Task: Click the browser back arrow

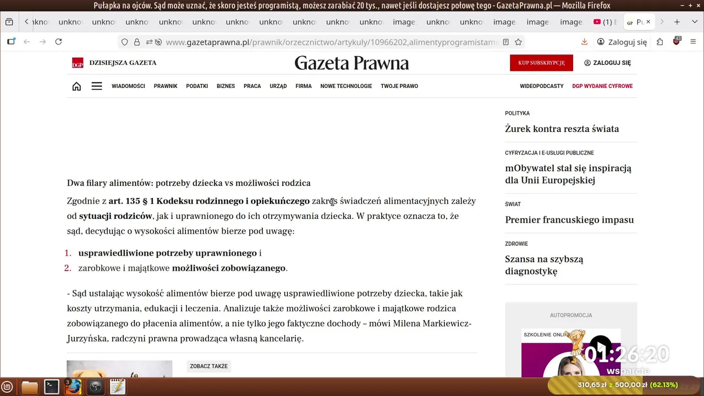Action: click(x=26, y=42)
